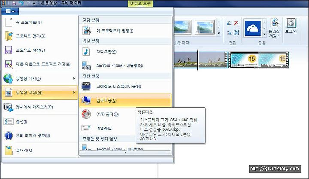The height and width of the screenshot is (179, 309).
Task: Click the OneDrive cloud share button
Action: click(x=253, y=28)
